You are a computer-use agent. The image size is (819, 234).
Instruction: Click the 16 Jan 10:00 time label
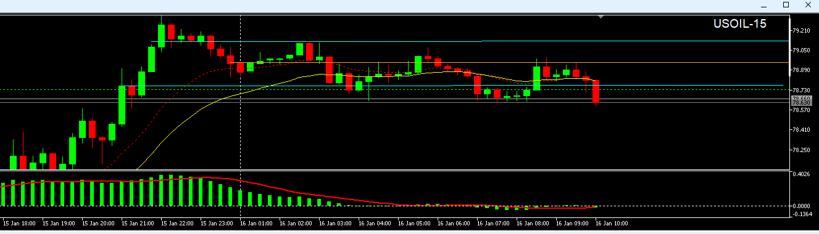point(612,224)
